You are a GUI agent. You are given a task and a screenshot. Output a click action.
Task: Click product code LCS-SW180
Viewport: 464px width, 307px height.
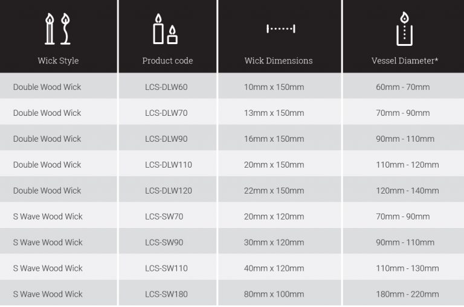point(166,294)
